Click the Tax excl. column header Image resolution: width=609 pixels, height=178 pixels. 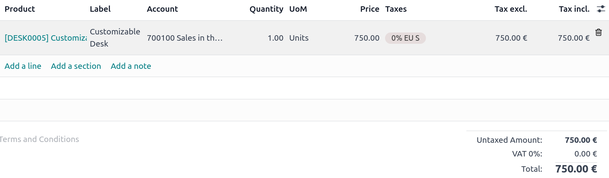pyautogui.click(x=510, y=9)
